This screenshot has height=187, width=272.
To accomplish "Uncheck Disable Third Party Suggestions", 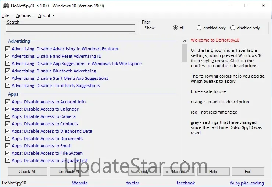I will click(7, 86).
